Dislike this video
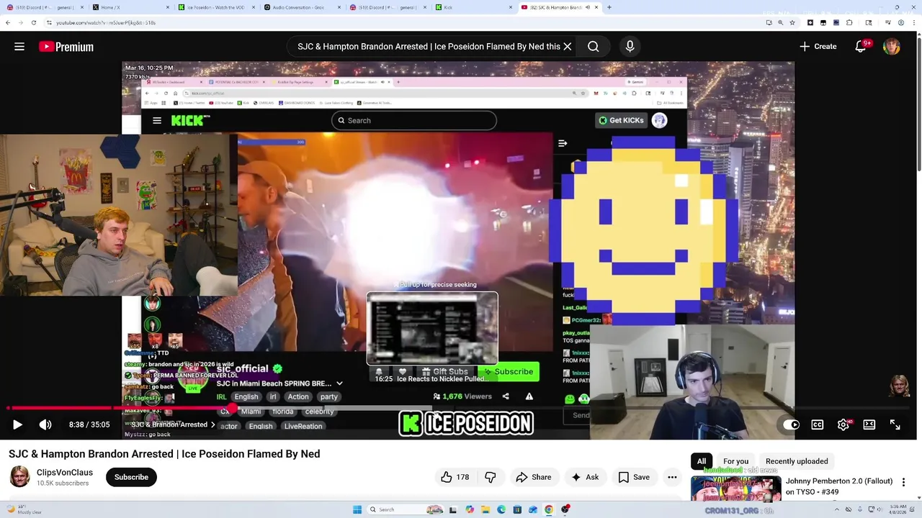This screenshot has height=518, width=922. (491, 477)
